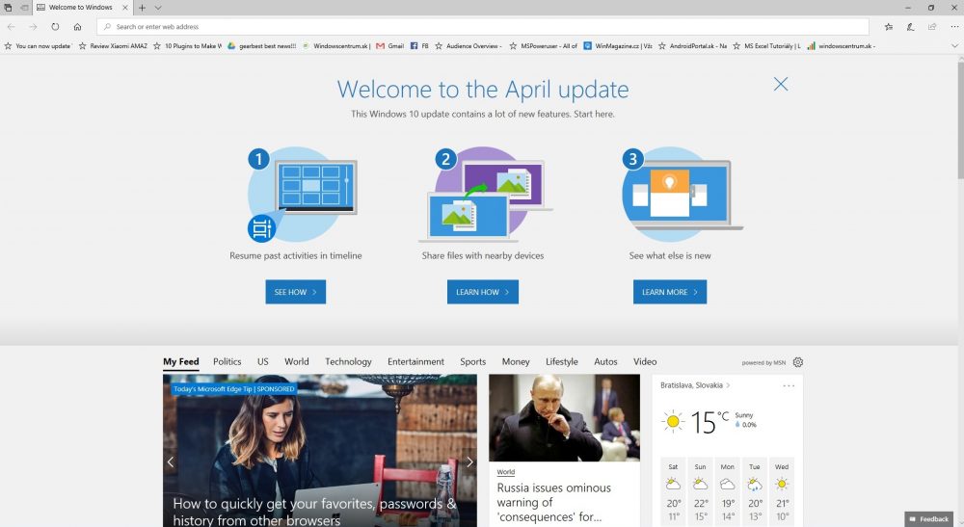The image size is (964, 527).
Task: Switch to the Technology tab
Action: click(348, 362)
